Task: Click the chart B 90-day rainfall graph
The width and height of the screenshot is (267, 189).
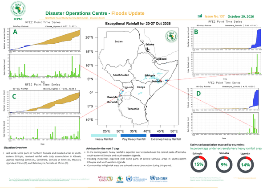Action: pos(227,38)
